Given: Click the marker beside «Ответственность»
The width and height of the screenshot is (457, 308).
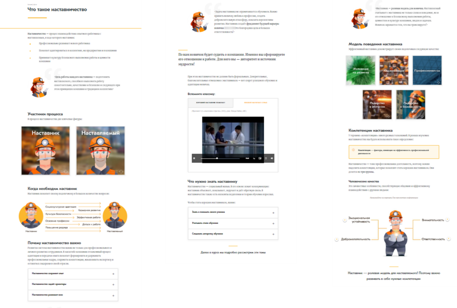Looking at the screenshot, I should tap(449, 239).
